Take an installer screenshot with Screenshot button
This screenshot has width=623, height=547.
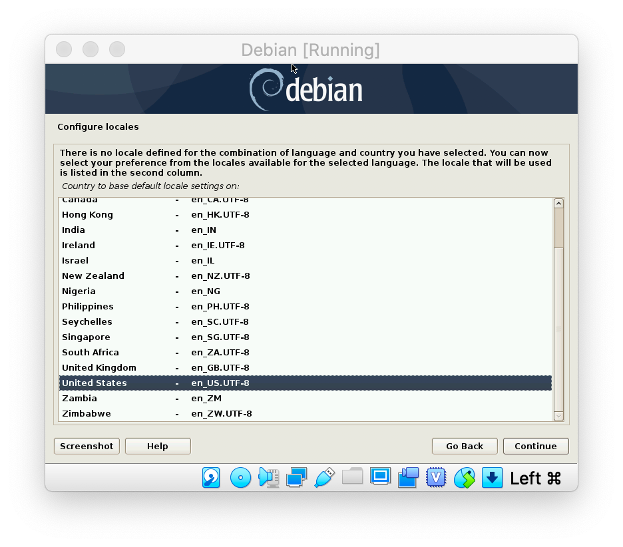[x=87, y=446]
